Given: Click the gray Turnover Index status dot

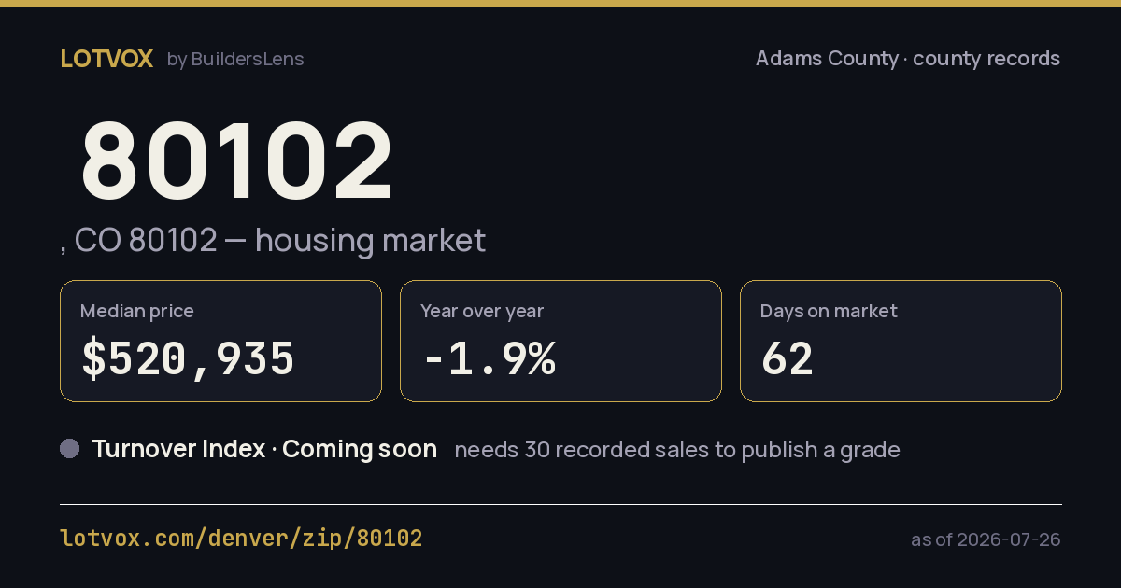Looking at the screenshot, I should (x=70, y=449).
